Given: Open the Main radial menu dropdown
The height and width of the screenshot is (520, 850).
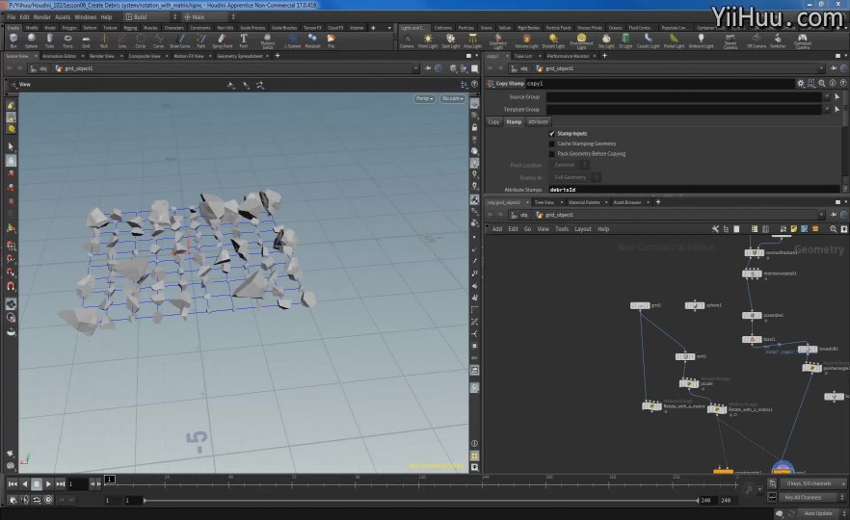Looking at the screenshot, I should pyautogui.click(x=209, y=16).
